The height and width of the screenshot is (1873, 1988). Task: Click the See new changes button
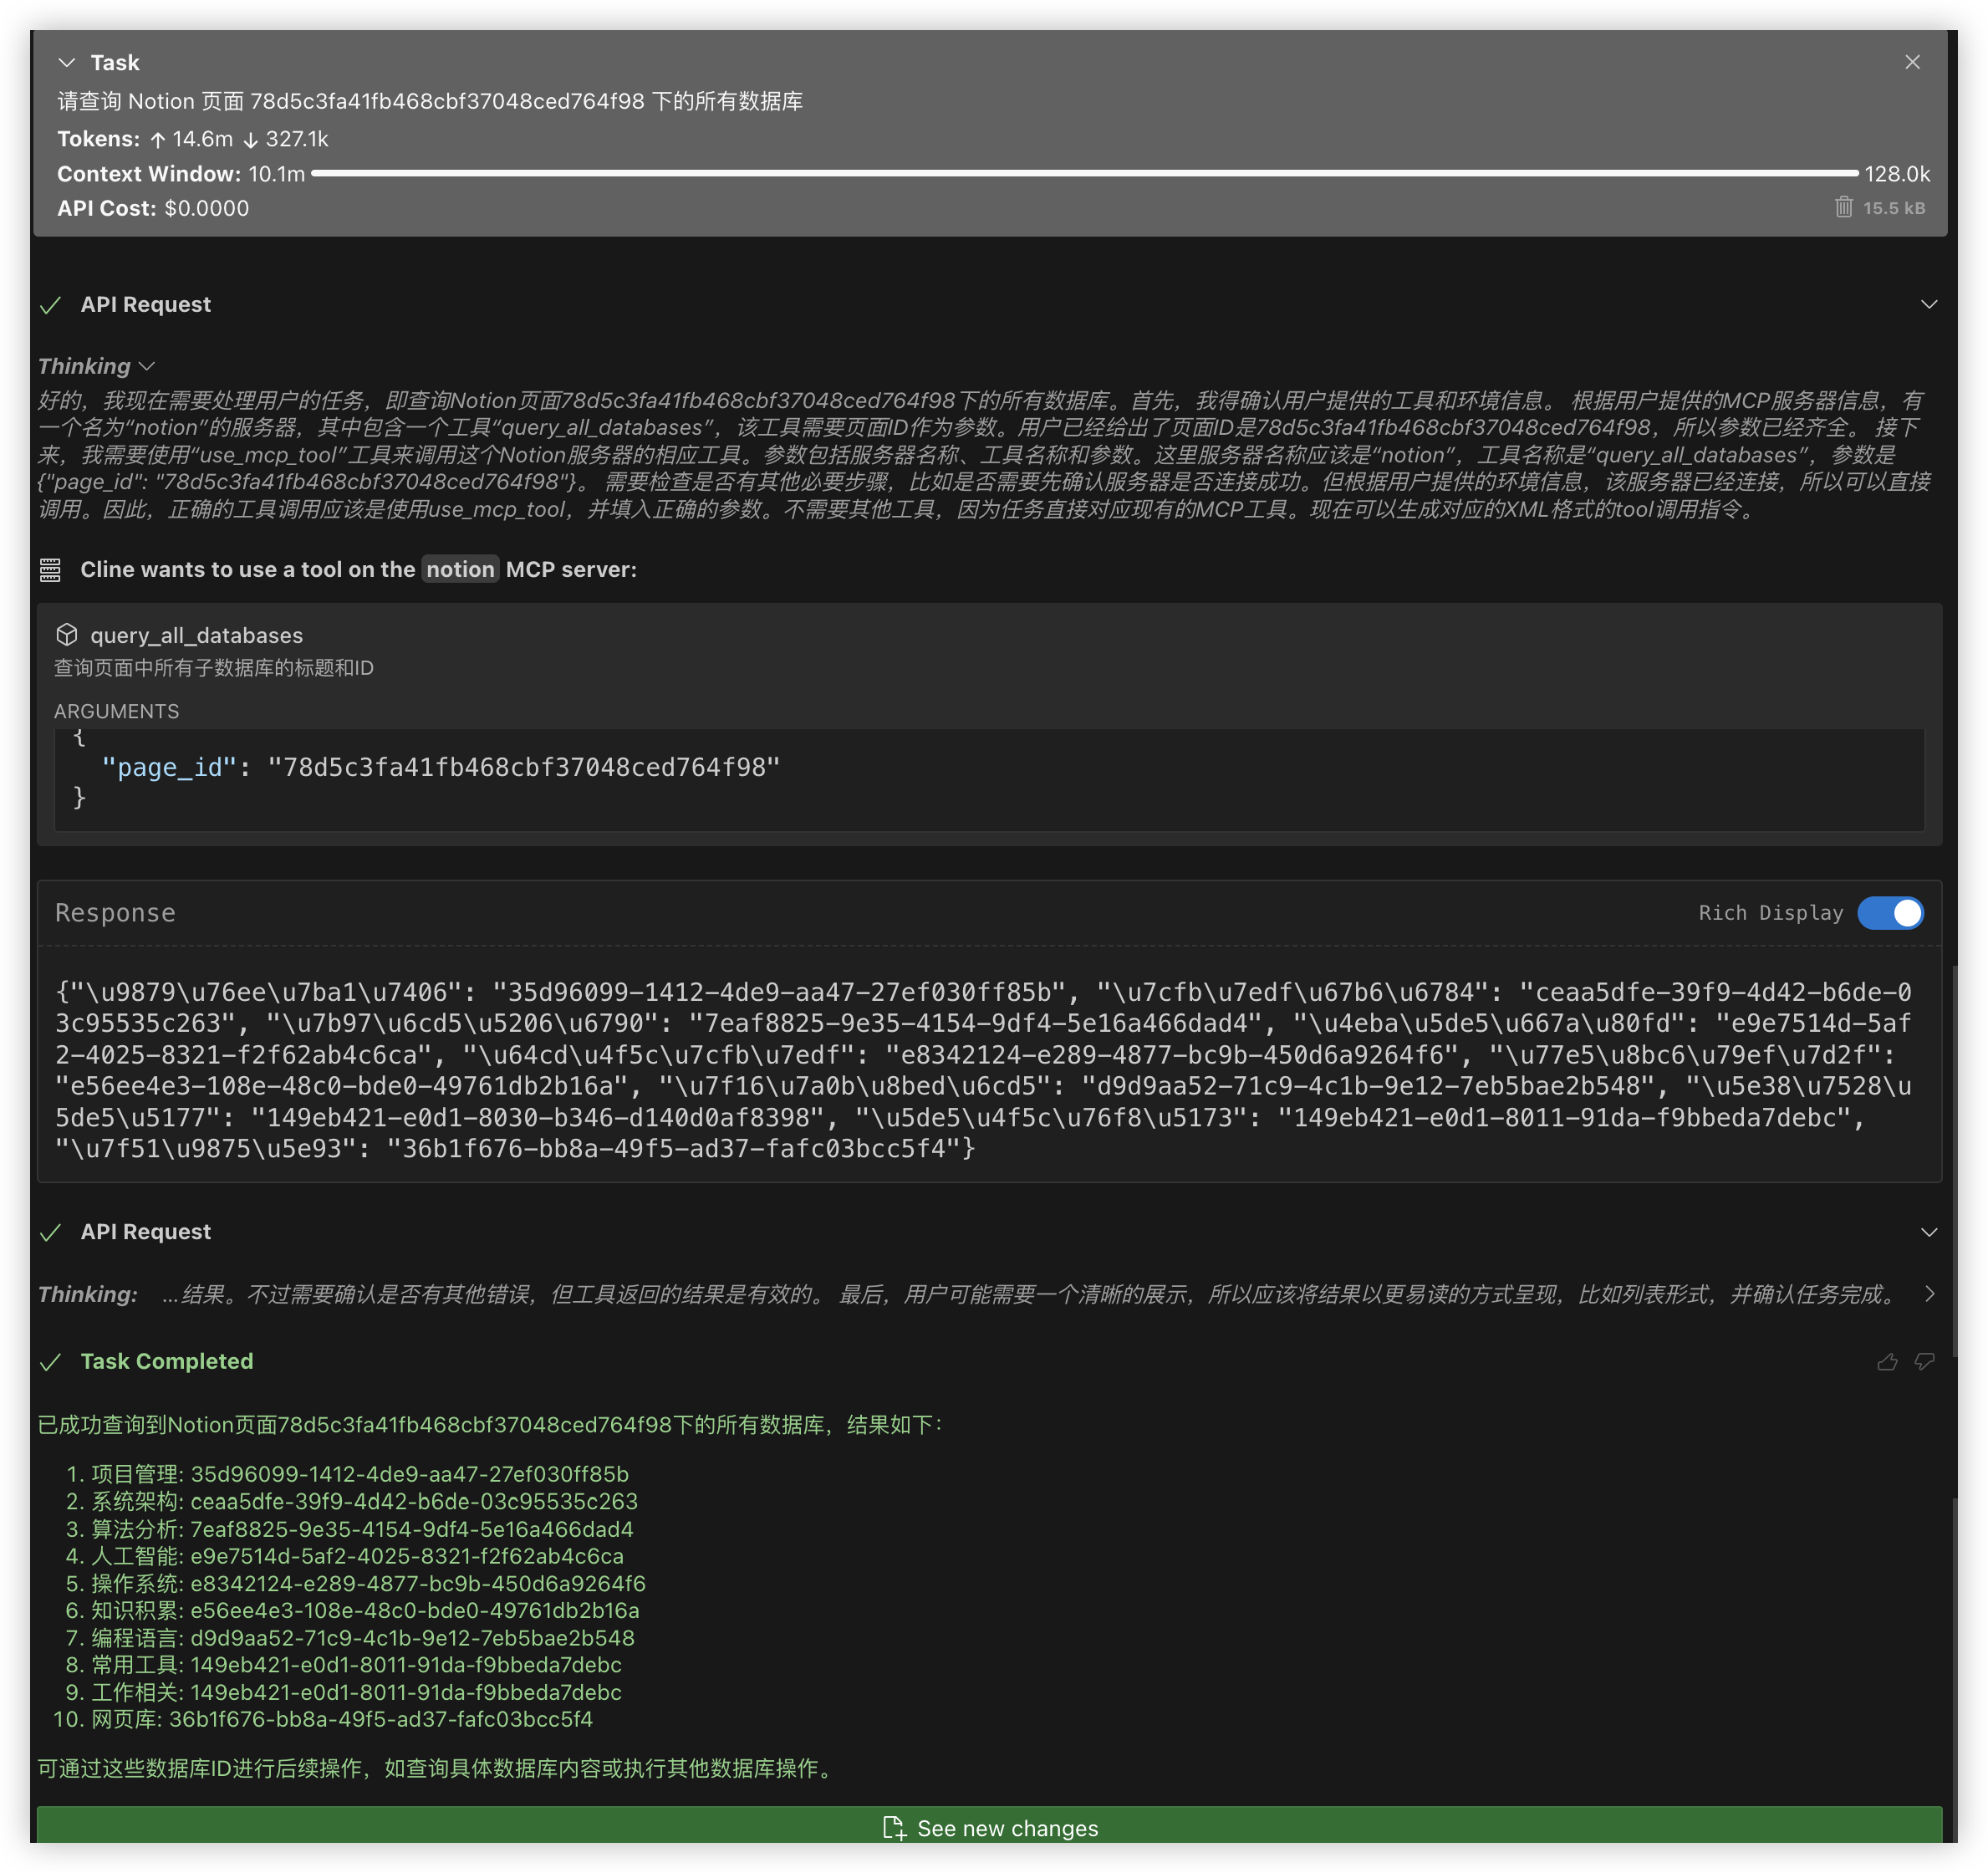coord(989,1827)
